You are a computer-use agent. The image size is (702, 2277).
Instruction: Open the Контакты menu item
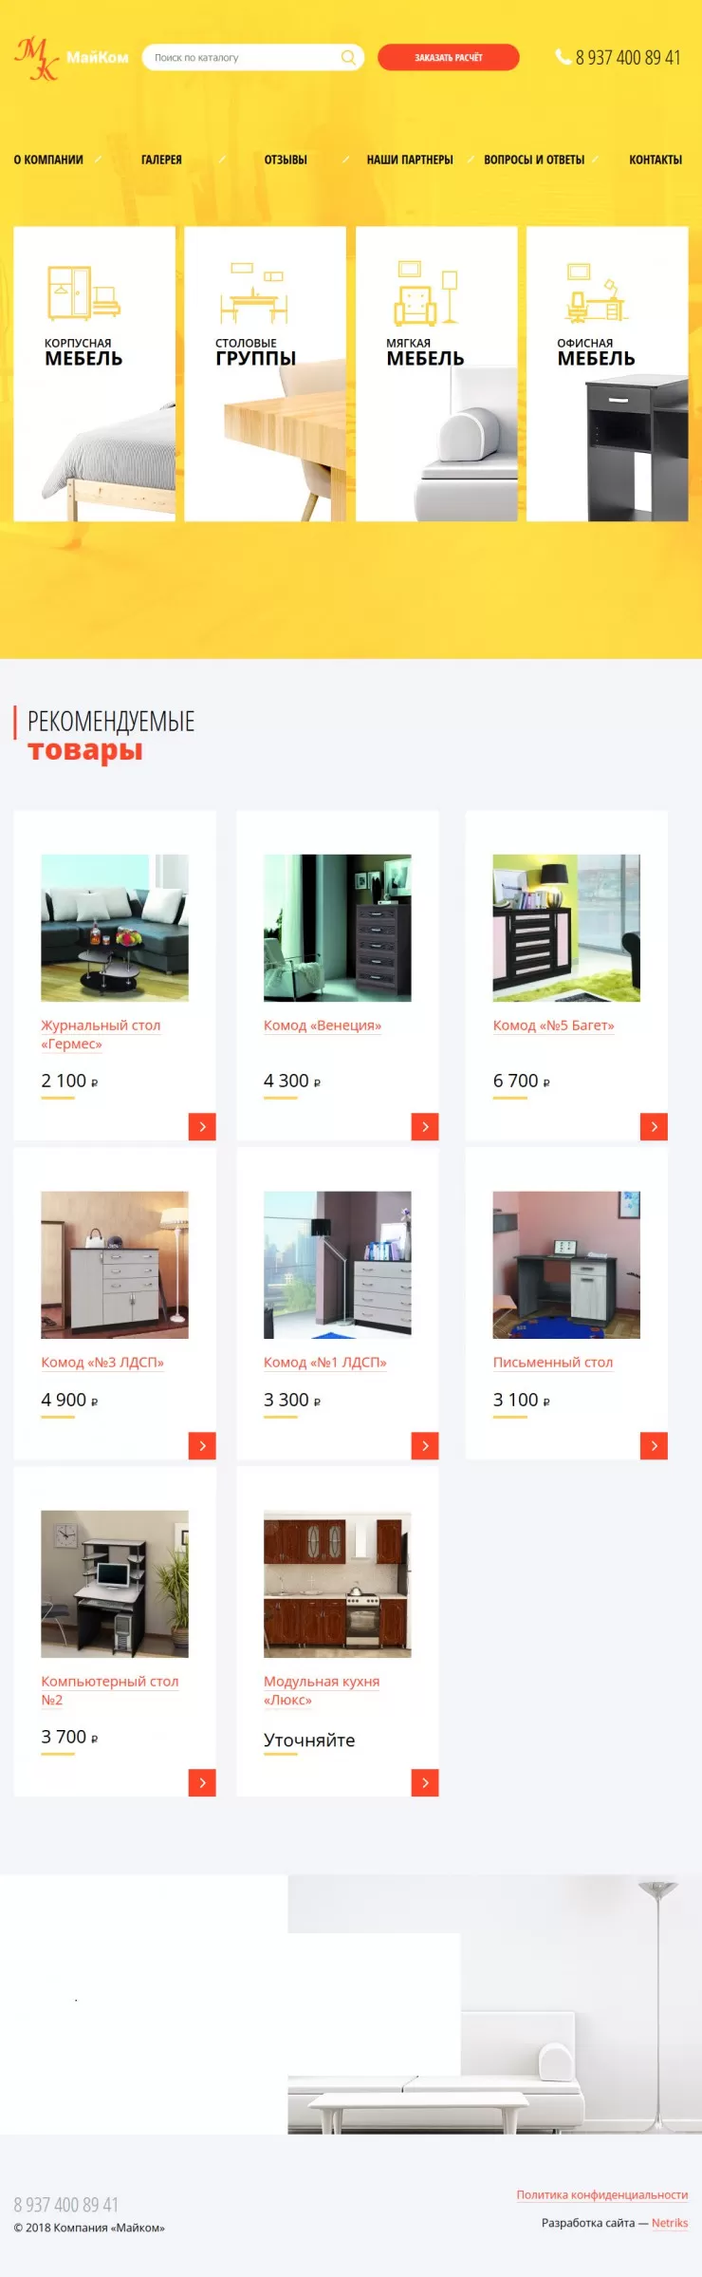656,160
